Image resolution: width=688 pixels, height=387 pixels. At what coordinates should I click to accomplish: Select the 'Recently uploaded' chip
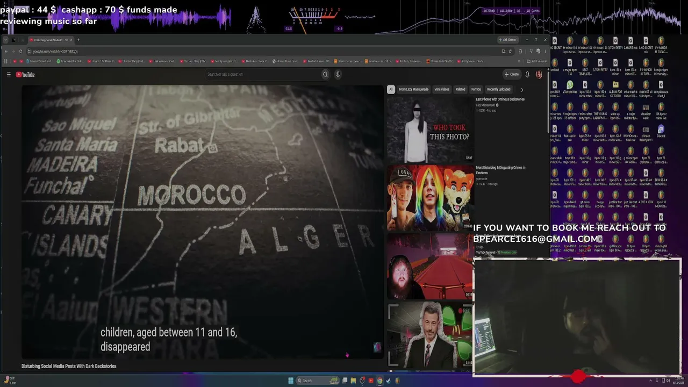499,89
